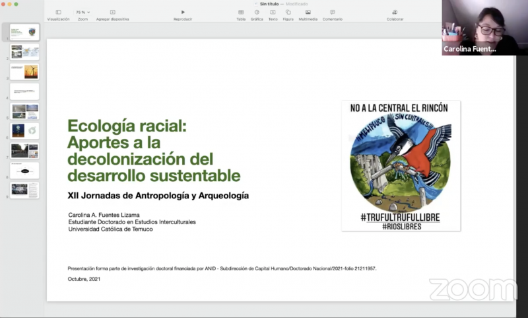Screen dimensions: 528x318
Task: Click the 'Sin título' document title
Action: [269, 4]
